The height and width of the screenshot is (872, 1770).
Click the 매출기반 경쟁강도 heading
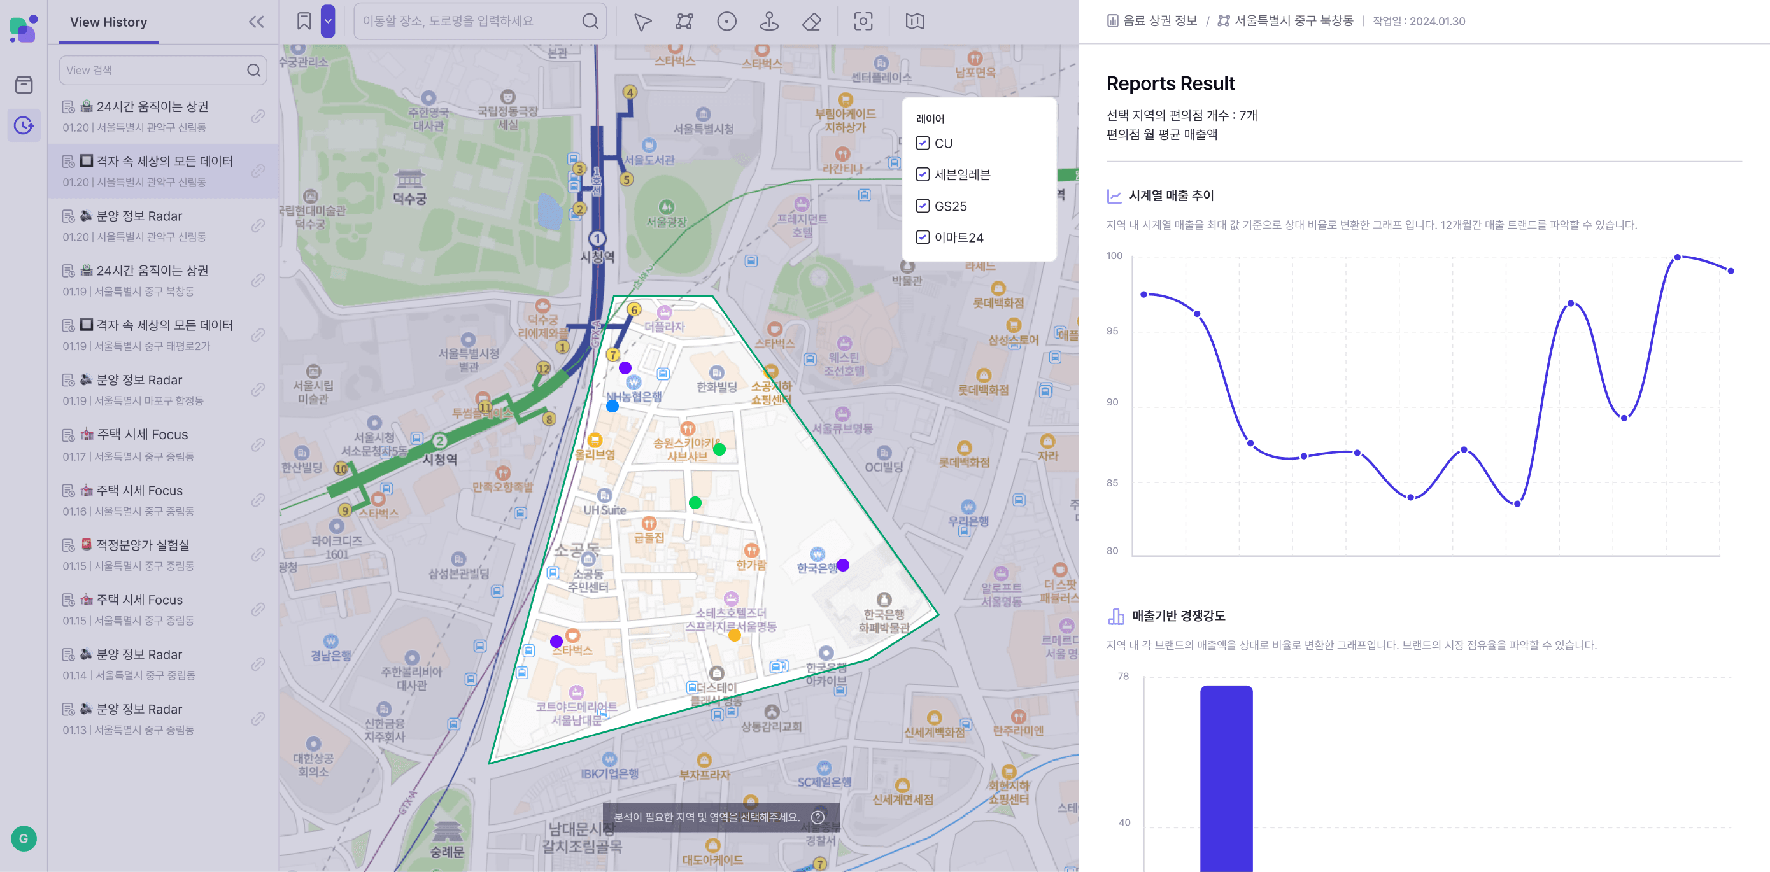click(x=1179, y=616)
